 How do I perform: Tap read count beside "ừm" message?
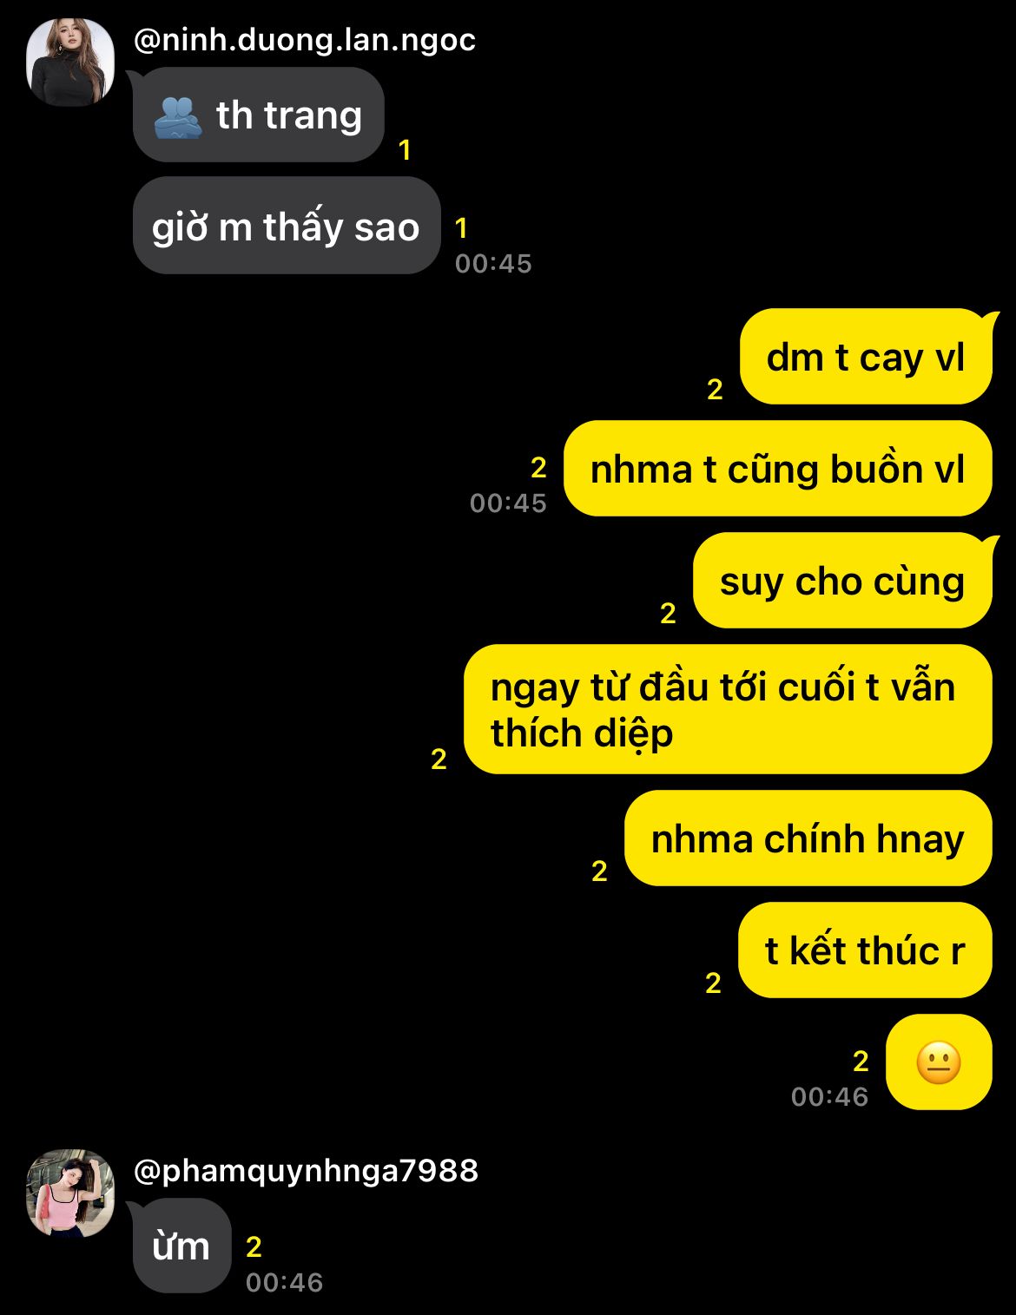(x=254, y=1247)
